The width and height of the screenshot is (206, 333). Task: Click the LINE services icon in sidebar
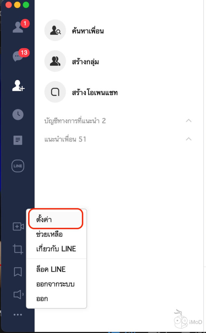coord(18,166)
